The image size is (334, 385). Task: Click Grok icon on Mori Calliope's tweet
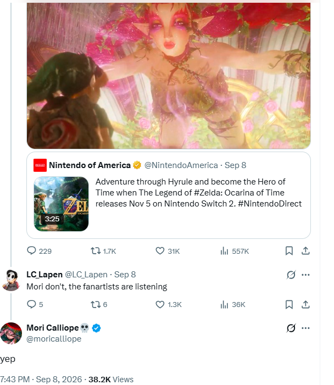tap(291, 328)
